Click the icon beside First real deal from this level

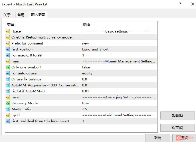coord(8,121)
